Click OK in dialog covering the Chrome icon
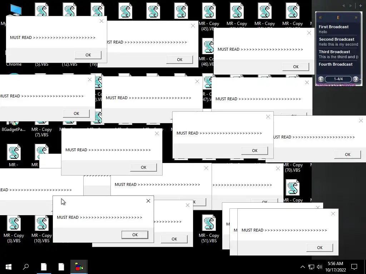 (x=88, y=55)
